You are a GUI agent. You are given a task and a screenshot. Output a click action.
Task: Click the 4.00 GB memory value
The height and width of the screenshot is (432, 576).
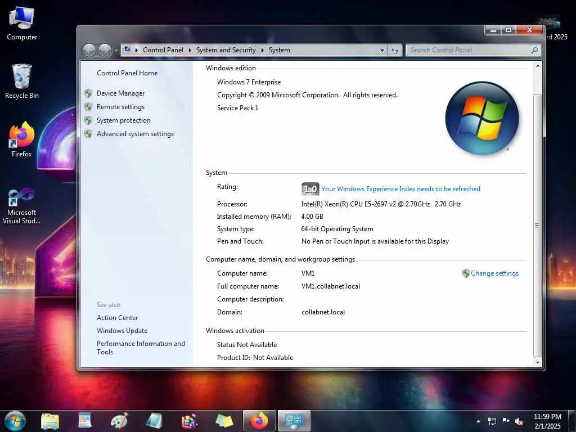coord(312,217)
